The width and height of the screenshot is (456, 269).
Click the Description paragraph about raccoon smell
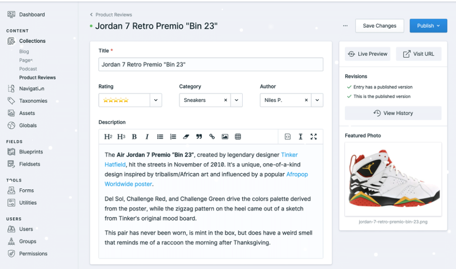208,237
